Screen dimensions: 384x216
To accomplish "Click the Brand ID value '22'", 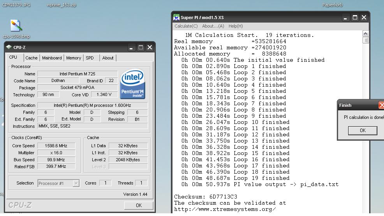I will 111,81.
